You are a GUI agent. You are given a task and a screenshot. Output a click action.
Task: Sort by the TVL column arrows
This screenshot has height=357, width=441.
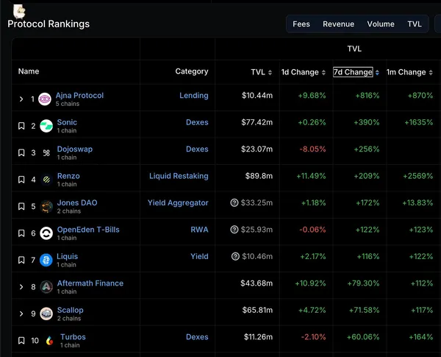[x=270, y=72]
